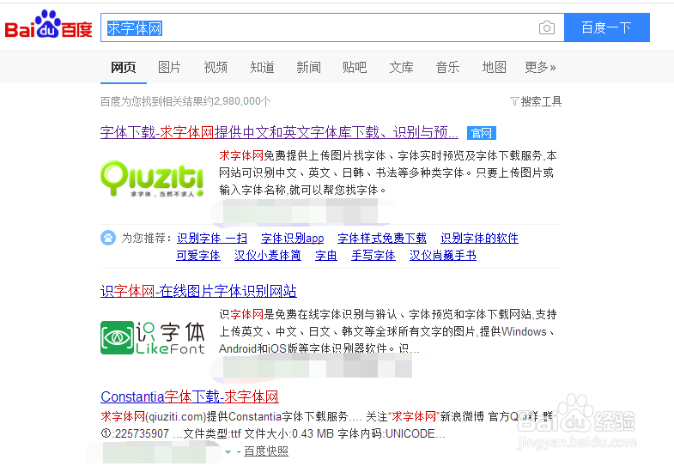Open the 字体下载-求字体网 official result
674x466 pixels.
(279, 132)
